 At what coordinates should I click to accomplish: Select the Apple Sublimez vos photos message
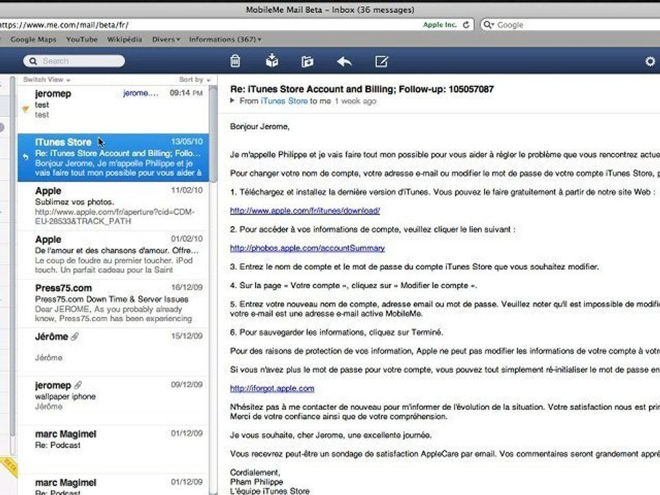tap(113, 206)
